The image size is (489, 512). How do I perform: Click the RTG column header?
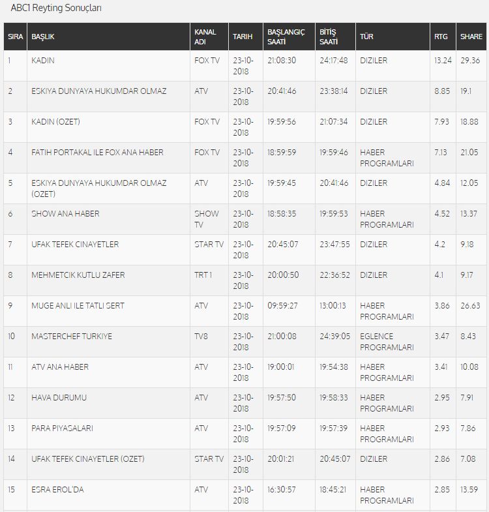[443, 37]
